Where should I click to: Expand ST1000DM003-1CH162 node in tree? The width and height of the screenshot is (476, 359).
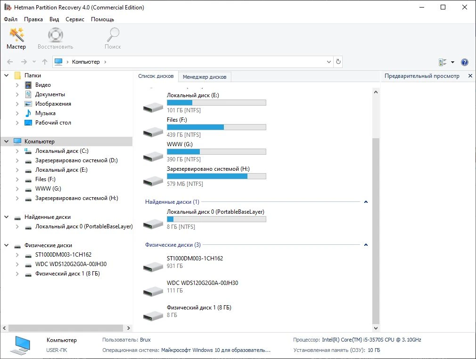click(17, 255)
